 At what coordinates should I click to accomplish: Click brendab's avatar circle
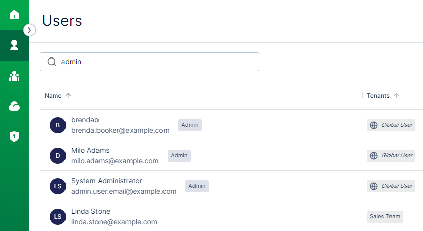[x=58, y=125]
